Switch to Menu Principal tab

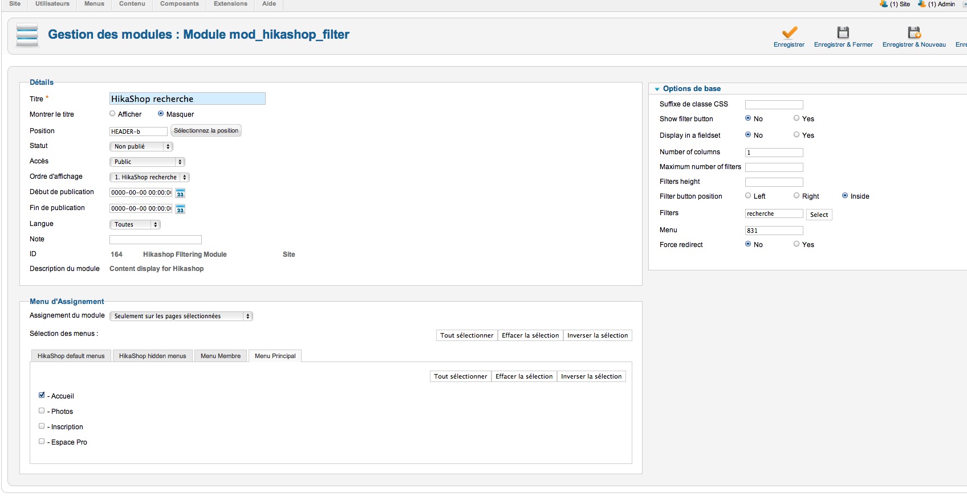tap(275, 356)
